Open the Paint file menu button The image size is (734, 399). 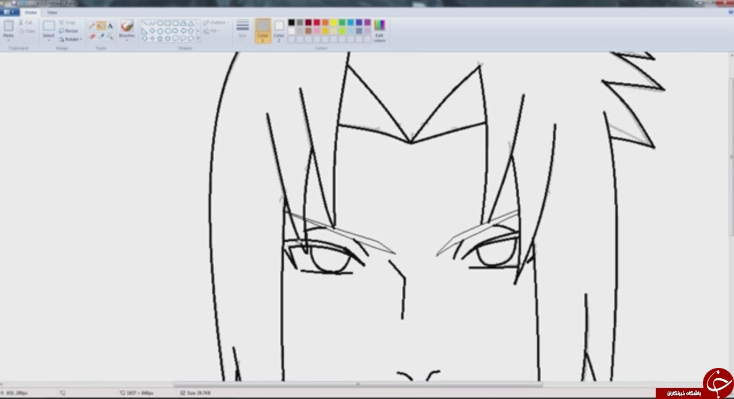(x=10, y=12)
